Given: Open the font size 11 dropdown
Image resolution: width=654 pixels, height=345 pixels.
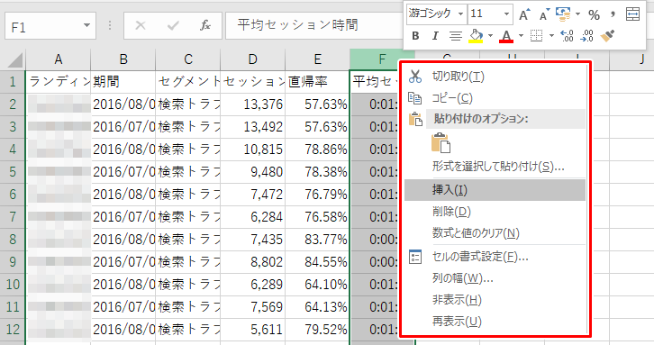Looking at the screenshot, I should click(x=506, y=14).
